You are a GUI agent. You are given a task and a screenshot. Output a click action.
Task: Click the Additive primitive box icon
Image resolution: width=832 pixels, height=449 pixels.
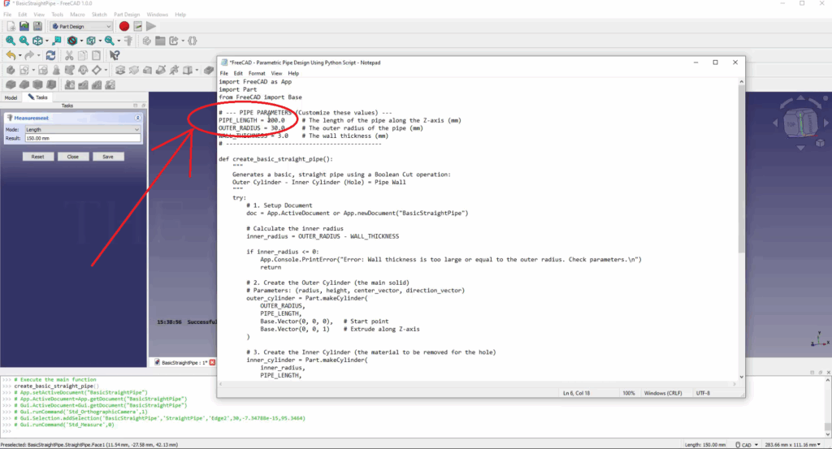click(188, 70)
